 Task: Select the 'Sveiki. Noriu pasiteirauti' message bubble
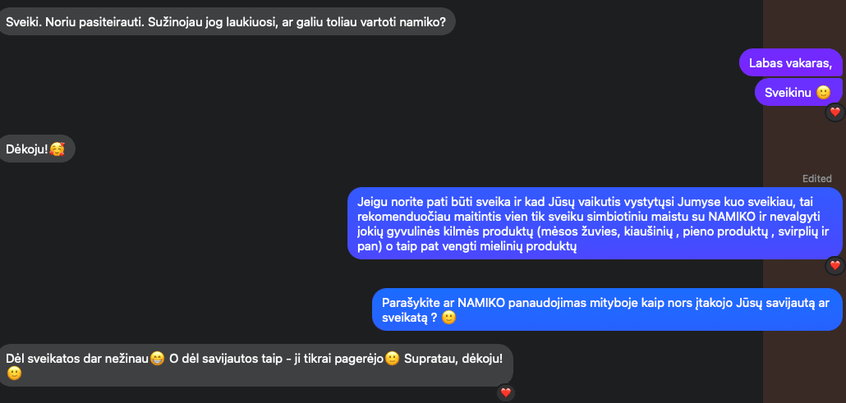tap(226, 21)
